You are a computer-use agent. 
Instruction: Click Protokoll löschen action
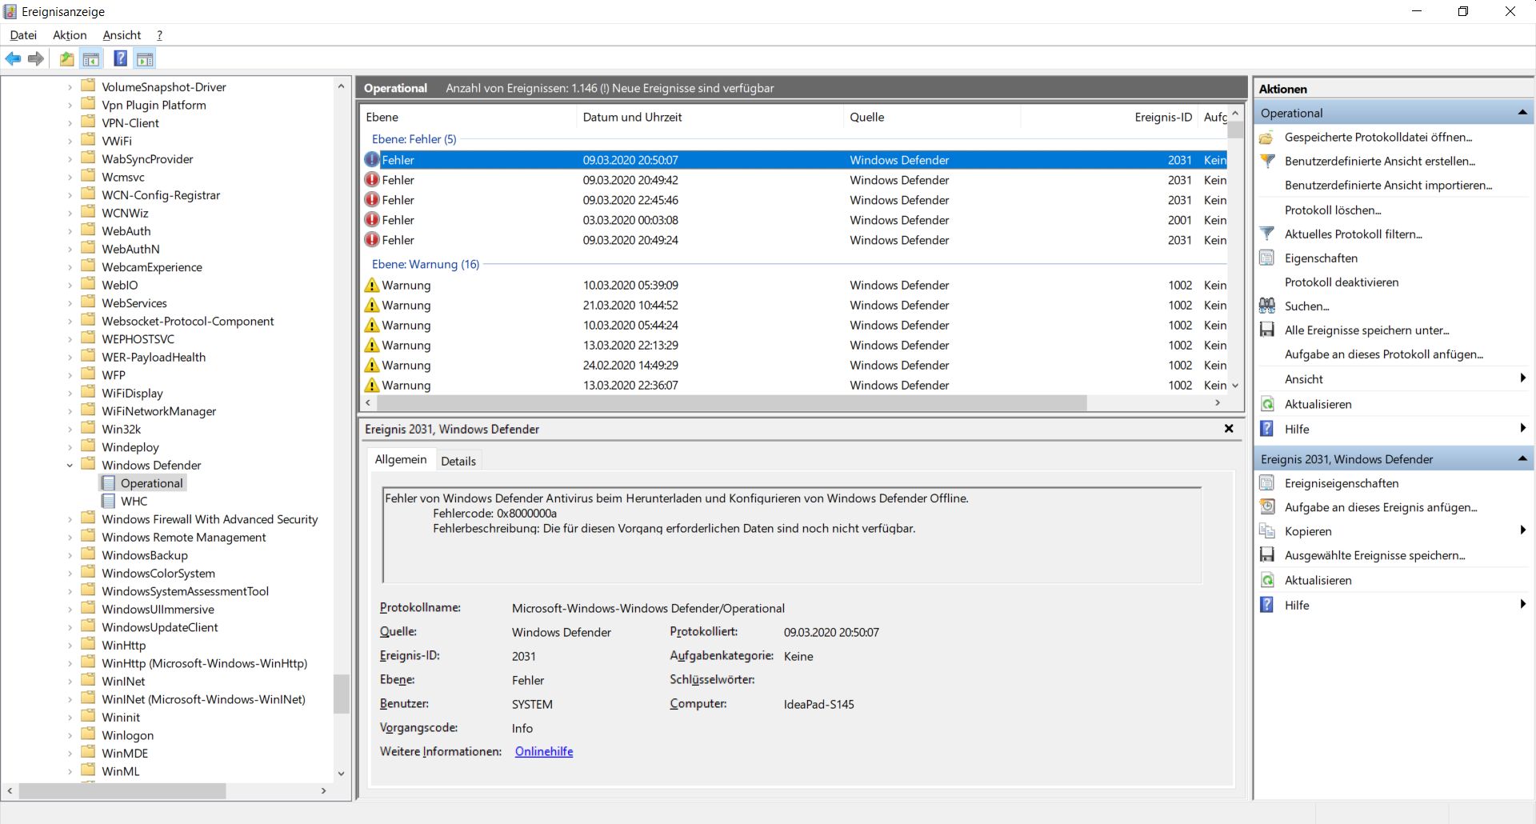tap(1333, 210)
